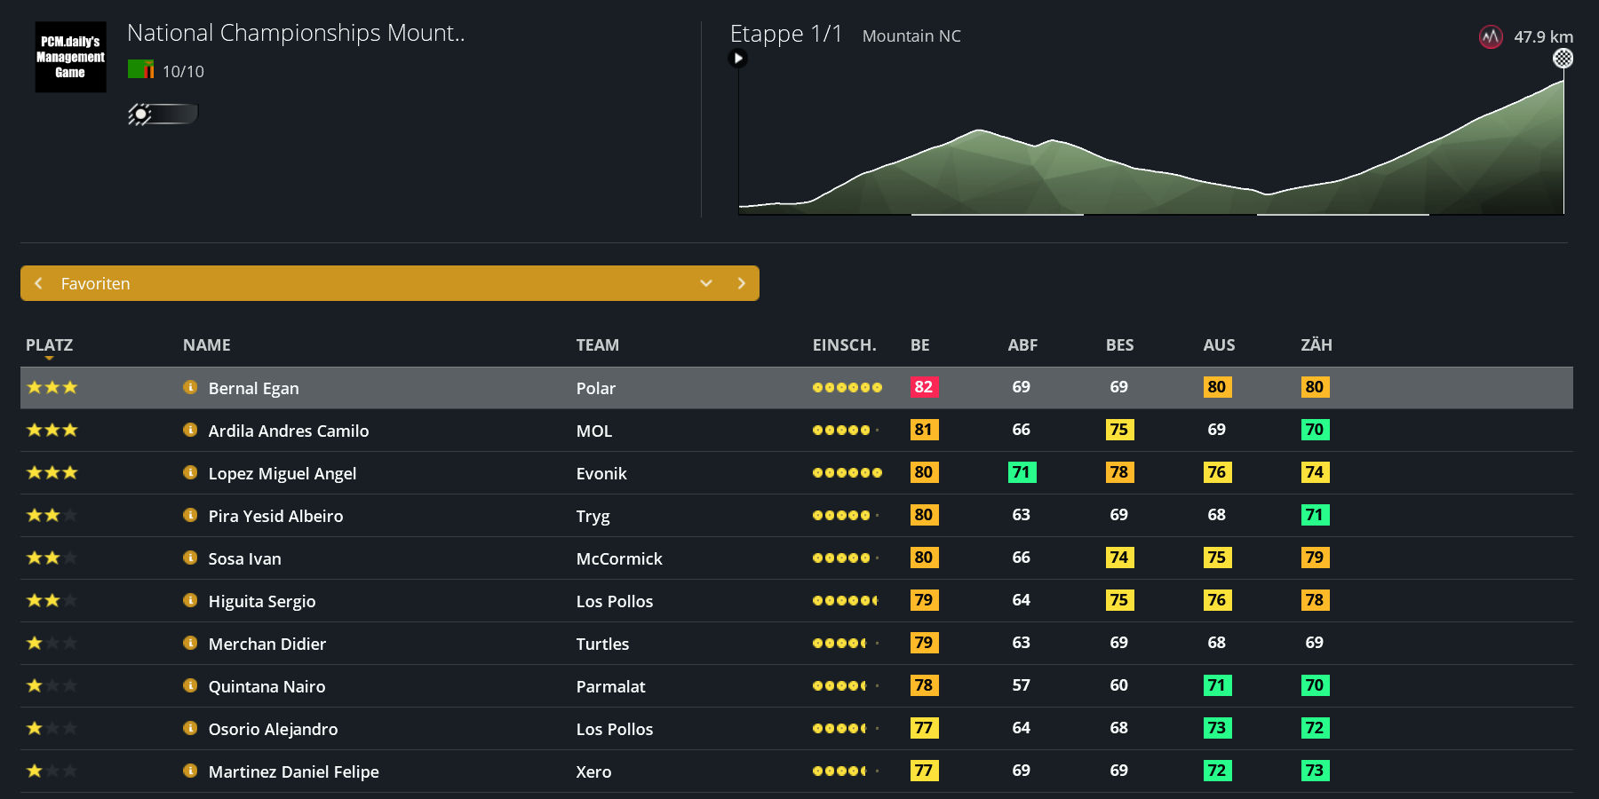Click the Xero team cell
Image resolution: width=1599 pixels, height=799 pixels.
tap(593, 771)
